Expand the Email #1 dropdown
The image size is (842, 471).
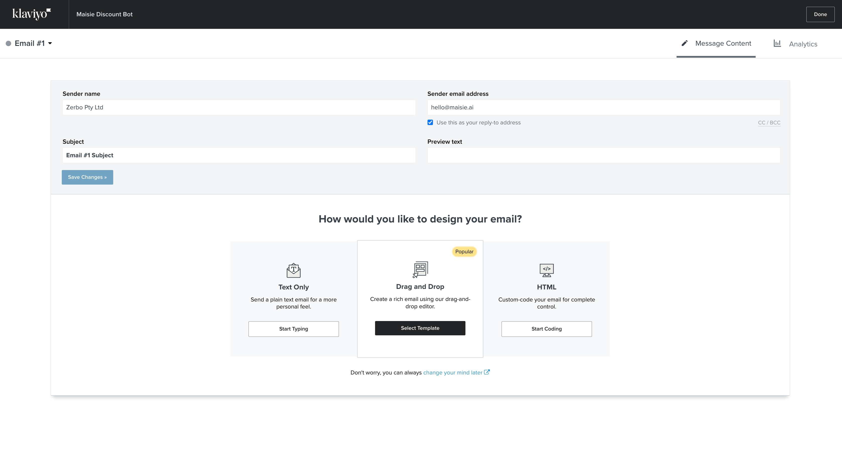(x=50, y=43)
